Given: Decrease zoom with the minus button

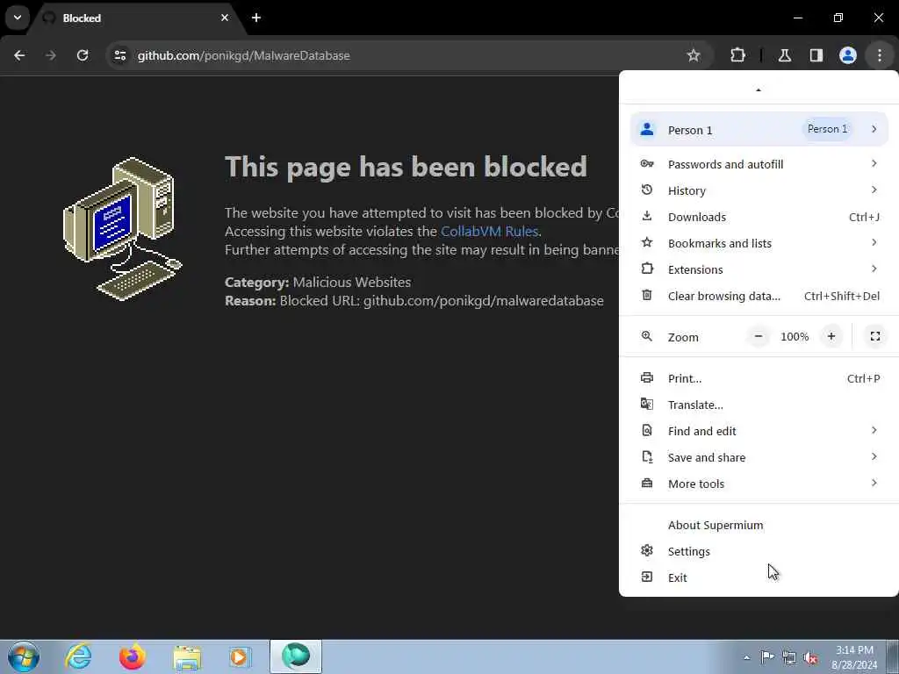Looking at the screenshot, I should (x=759, y=336).
